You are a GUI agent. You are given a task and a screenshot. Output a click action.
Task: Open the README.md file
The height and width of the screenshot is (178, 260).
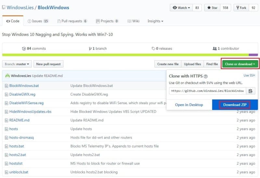[19, 120]
